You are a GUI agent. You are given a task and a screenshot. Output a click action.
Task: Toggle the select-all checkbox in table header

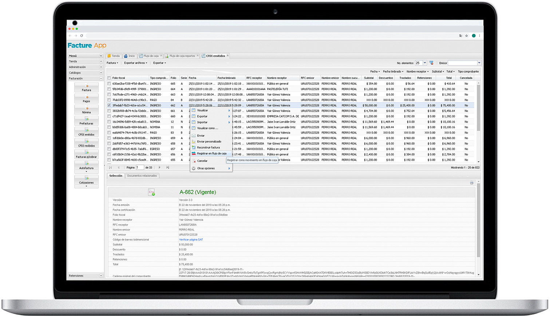[x=109, y=78]
